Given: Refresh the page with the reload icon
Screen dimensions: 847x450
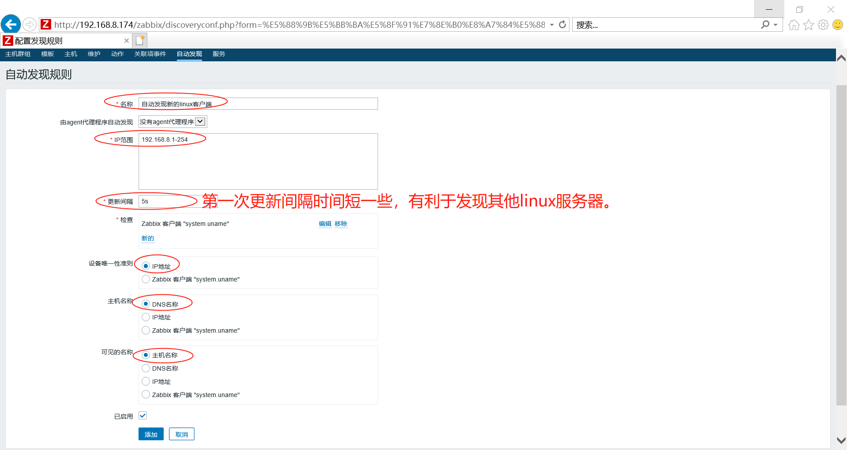Looking at the screenshot, I should point(562,24).
